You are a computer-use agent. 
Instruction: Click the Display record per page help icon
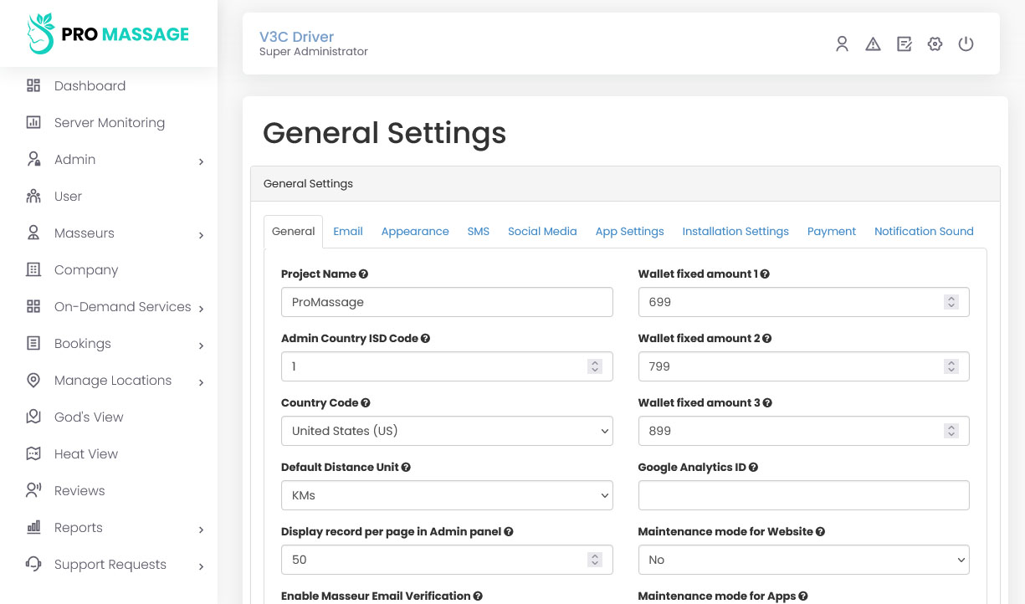509,532
